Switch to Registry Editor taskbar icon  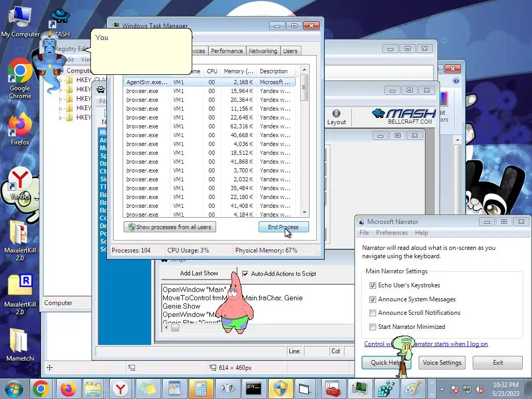386,389
